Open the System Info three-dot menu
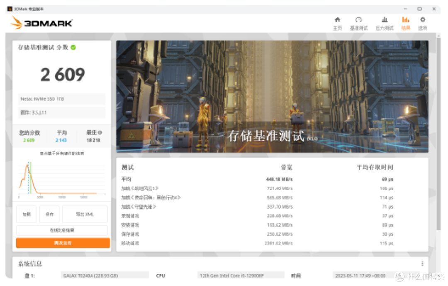The width and height of the screenshot is (448, 286). [422, 264]
